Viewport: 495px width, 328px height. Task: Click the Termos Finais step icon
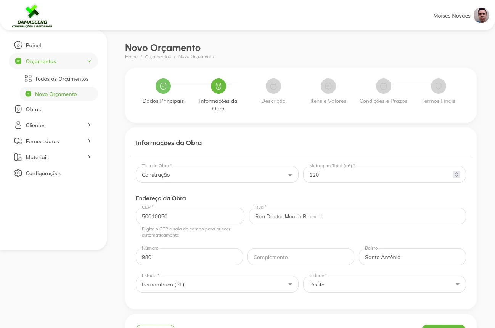(x=438, y=86)
